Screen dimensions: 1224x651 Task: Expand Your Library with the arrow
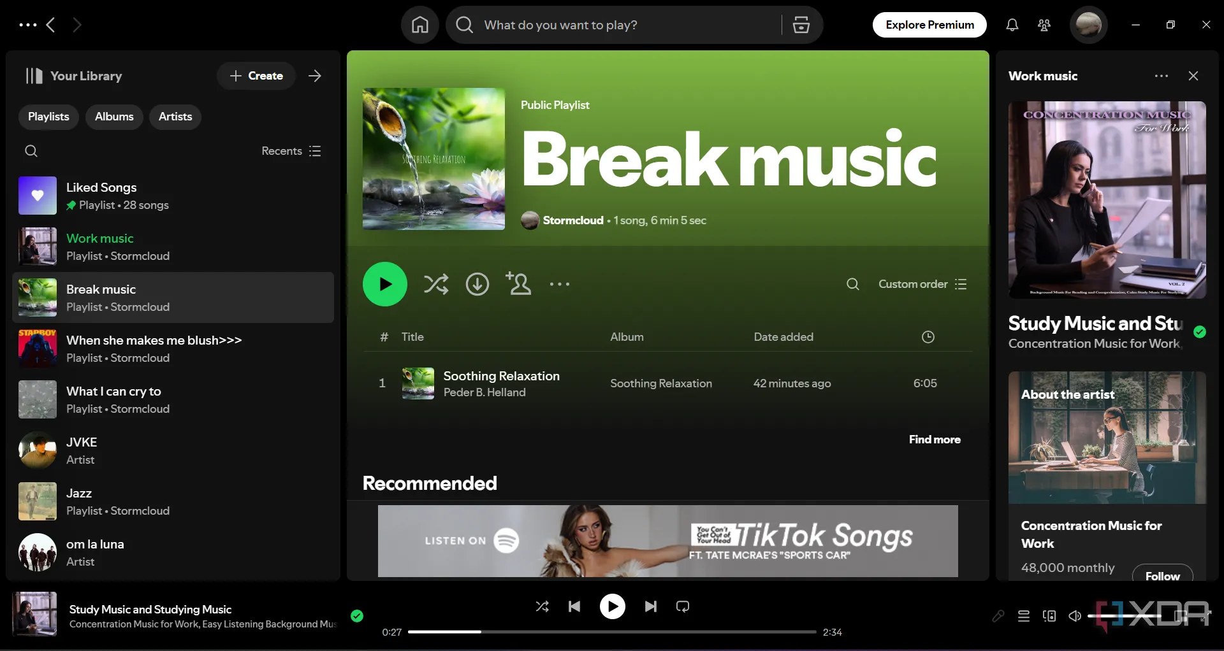pyautogui.click(x=315, y=76)
